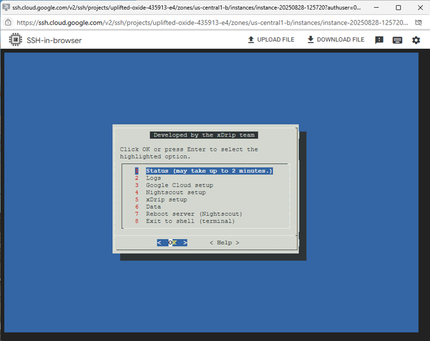Screen dimensions: 430x341
Task: Click the 'Developed by the xDrip team' title
Action: pyautogui.click(x=204, y=135)
